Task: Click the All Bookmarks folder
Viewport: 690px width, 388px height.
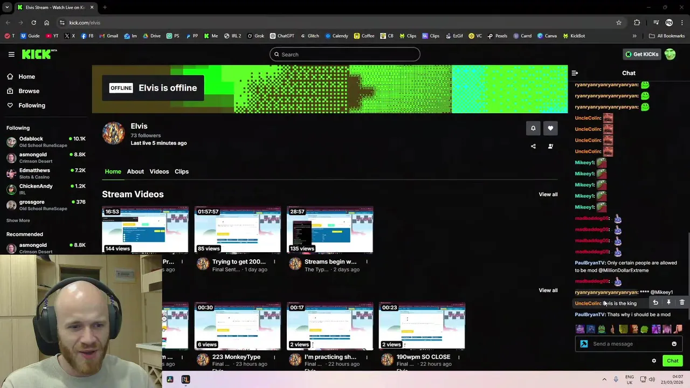Action: pos(667,36)
